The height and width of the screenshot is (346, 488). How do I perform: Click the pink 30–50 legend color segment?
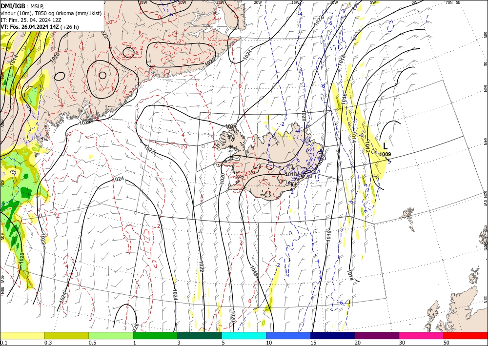[x=422, y=335]
